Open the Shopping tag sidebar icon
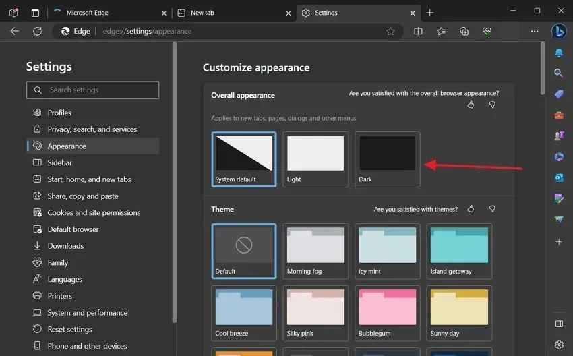Image resolution: width=573 pixels, height=356 pixels. click(559, 94)
